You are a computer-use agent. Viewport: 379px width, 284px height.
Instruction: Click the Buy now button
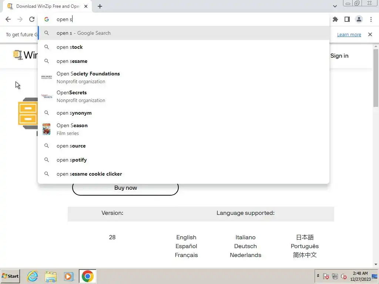[125, 187]
